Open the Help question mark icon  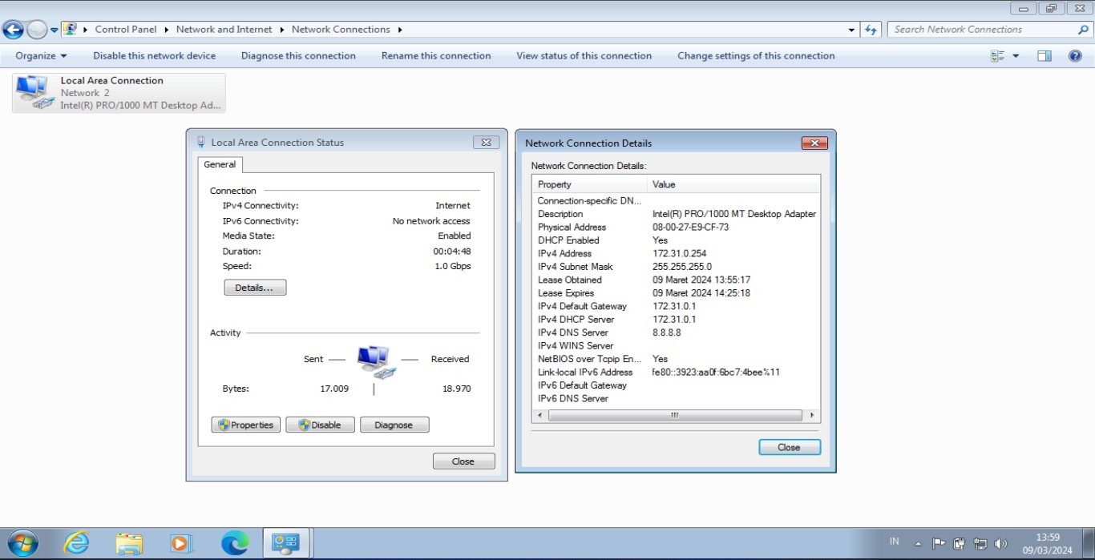[1075, 56]
